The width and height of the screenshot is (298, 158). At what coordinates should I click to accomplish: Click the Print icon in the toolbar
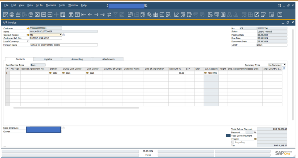coord(12,15)
